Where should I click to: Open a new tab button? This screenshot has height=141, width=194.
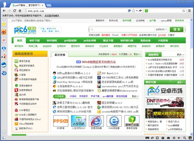[x=49, y=5]
